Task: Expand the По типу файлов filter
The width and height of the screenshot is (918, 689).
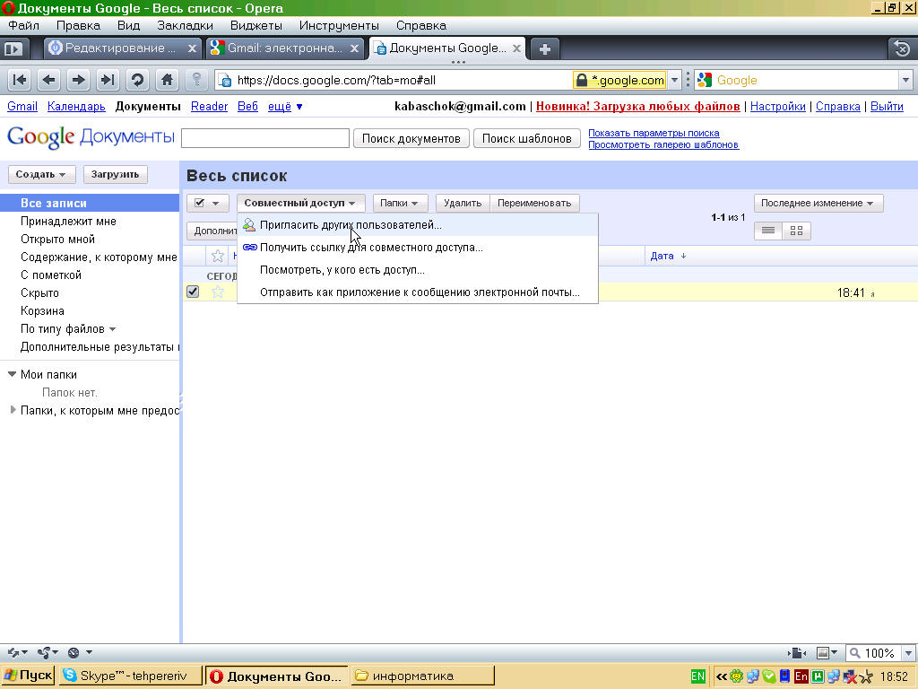Action: point(68,329)
